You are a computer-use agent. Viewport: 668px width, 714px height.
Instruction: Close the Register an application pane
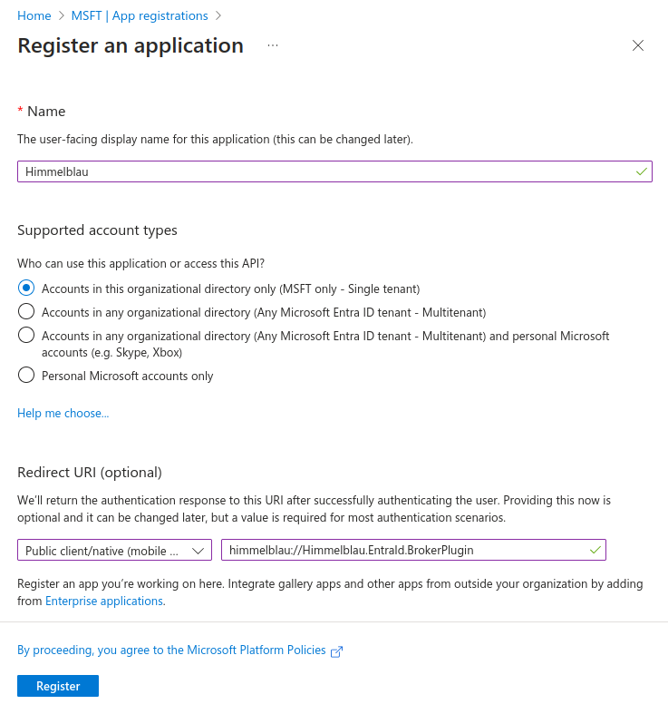coord(638,45)
